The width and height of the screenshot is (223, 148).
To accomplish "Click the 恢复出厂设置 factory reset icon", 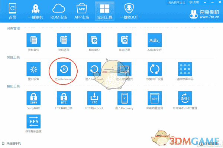I will tap(155, 69).
